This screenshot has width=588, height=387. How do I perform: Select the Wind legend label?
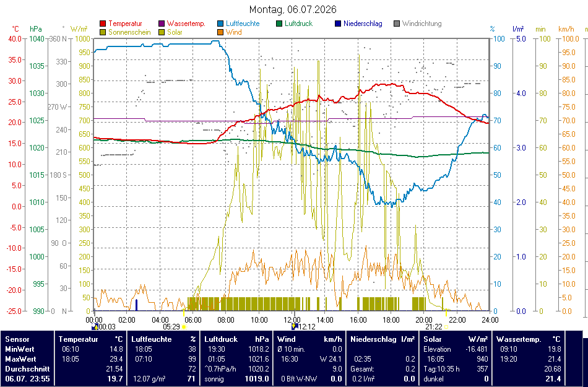(233, 32)
